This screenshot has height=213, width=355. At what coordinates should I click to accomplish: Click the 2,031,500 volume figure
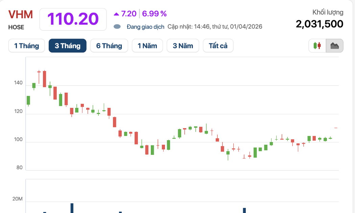tap(319, 24)
